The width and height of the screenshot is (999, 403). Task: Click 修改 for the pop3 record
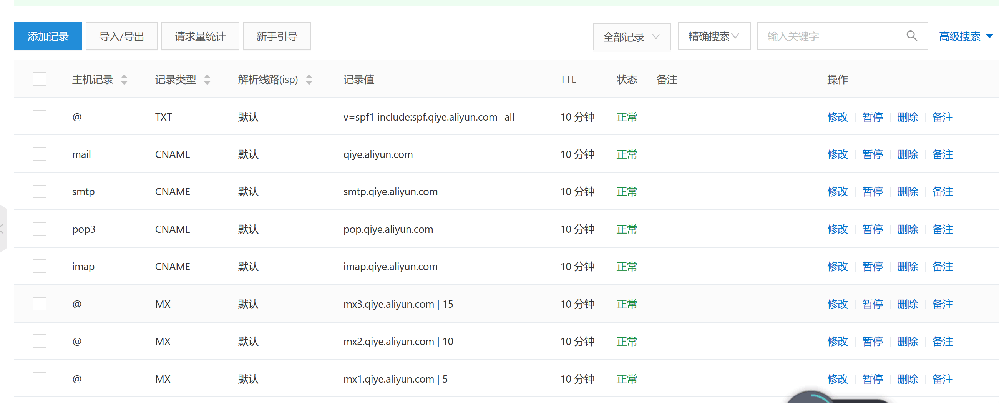click(838, 229)
